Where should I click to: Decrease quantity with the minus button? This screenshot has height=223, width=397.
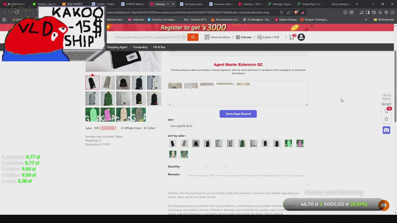coord(188,167)
